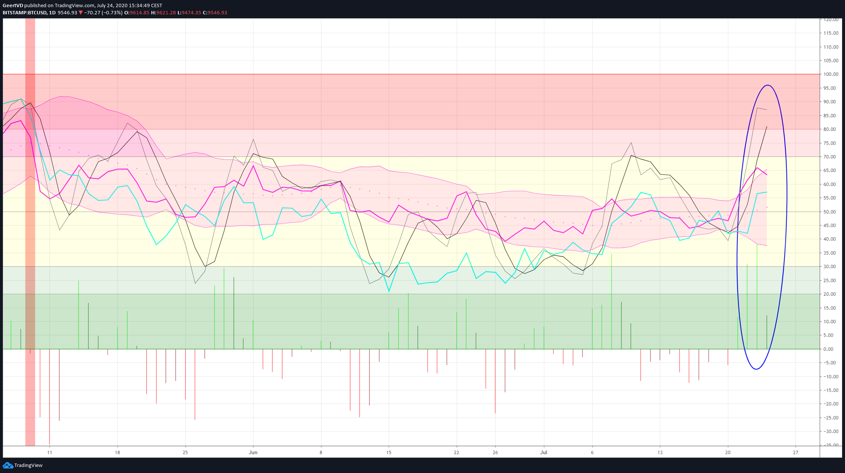Screen dimensions: 845x473
Task: Click the GeertVD author name
Action: pyautogui.click(x=13, y=5)
